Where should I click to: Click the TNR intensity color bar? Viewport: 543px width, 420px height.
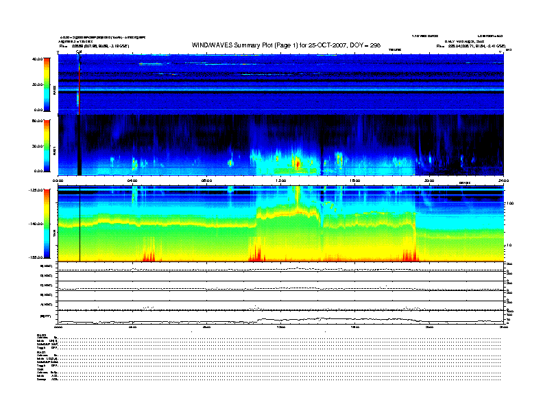pos(47,224)
